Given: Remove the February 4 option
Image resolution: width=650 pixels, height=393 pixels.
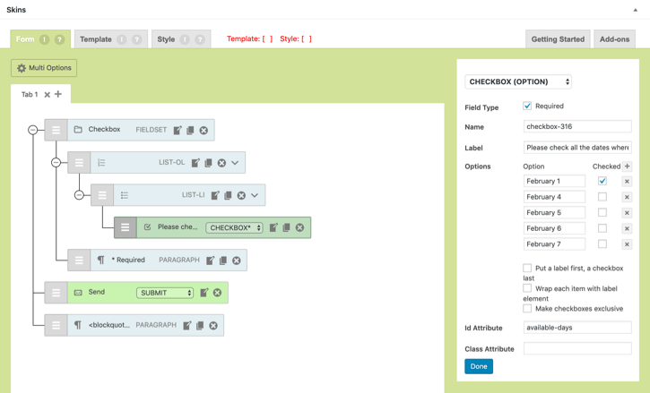Looking at the screenshot, I should [x=627, y=197].
